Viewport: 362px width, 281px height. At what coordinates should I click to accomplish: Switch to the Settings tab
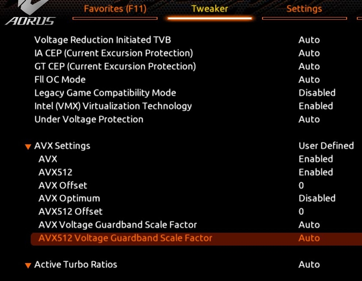[304, 9]
